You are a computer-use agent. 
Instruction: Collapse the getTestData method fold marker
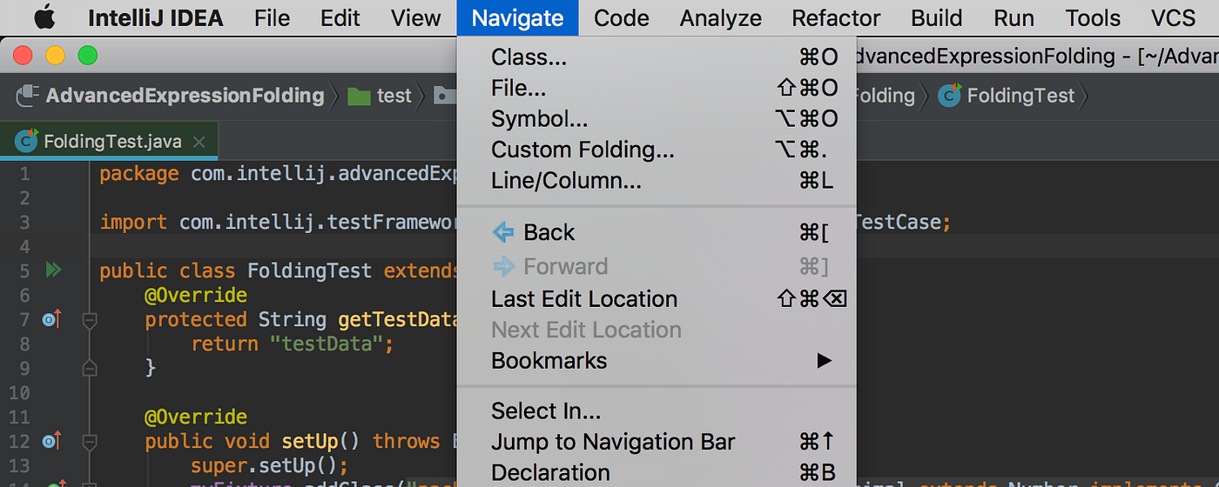[89, 321]
